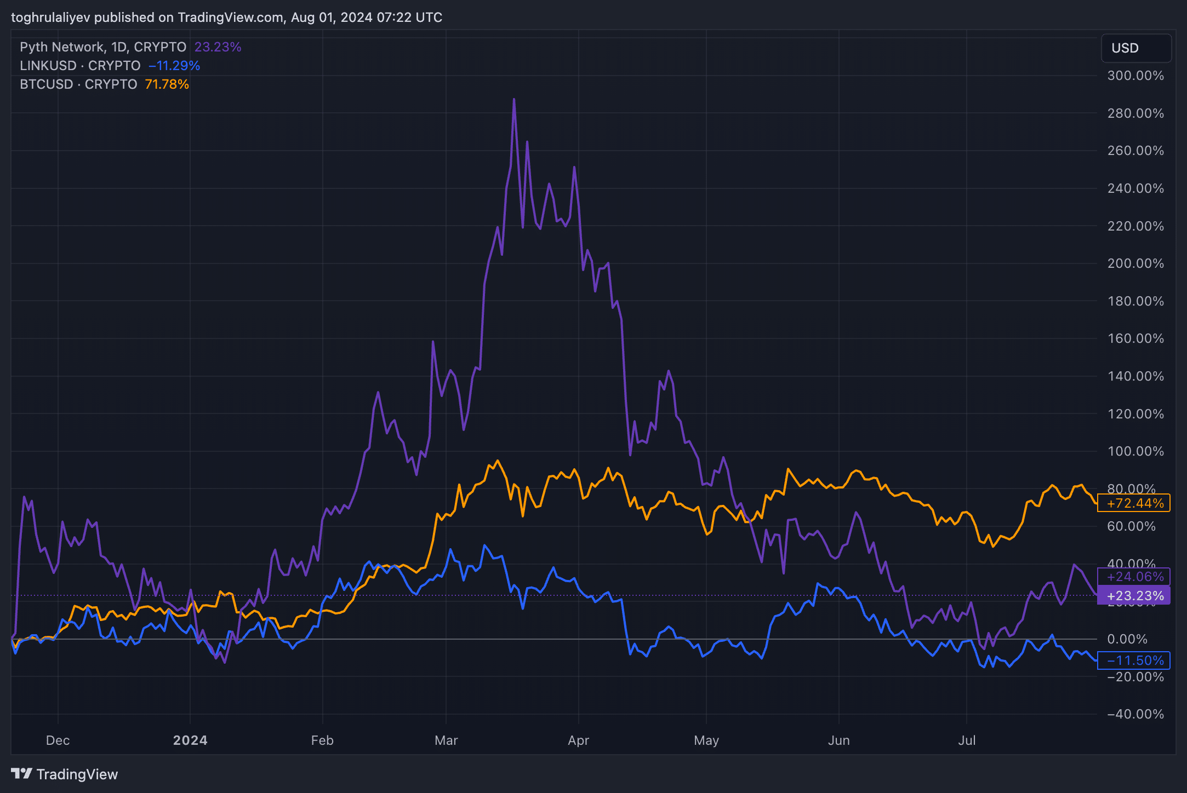Click the 180.00% axis label
Viewport: 1187px width, 793px height.
click(x=1135, y=301)
